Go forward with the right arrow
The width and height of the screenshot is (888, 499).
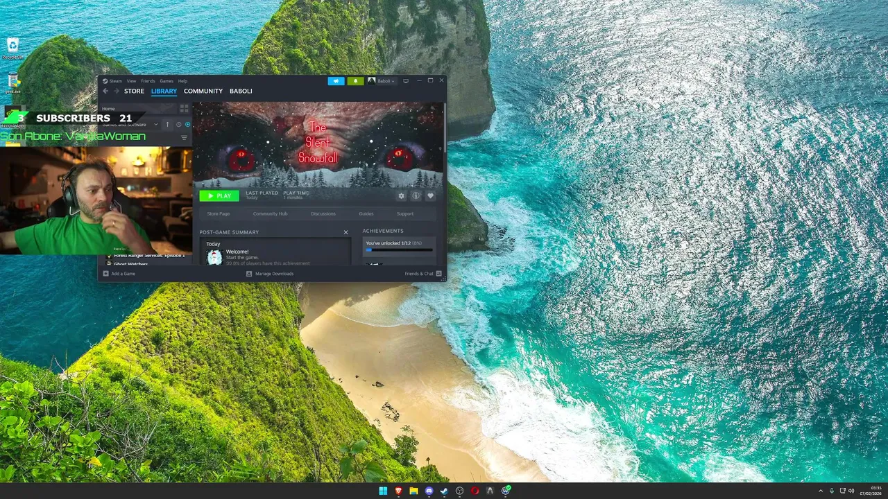[x=117, y=91]
